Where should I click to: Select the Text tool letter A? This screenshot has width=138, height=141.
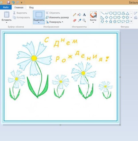tap(84, 15)
